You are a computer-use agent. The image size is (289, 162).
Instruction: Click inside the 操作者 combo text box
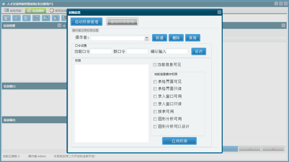118,38
